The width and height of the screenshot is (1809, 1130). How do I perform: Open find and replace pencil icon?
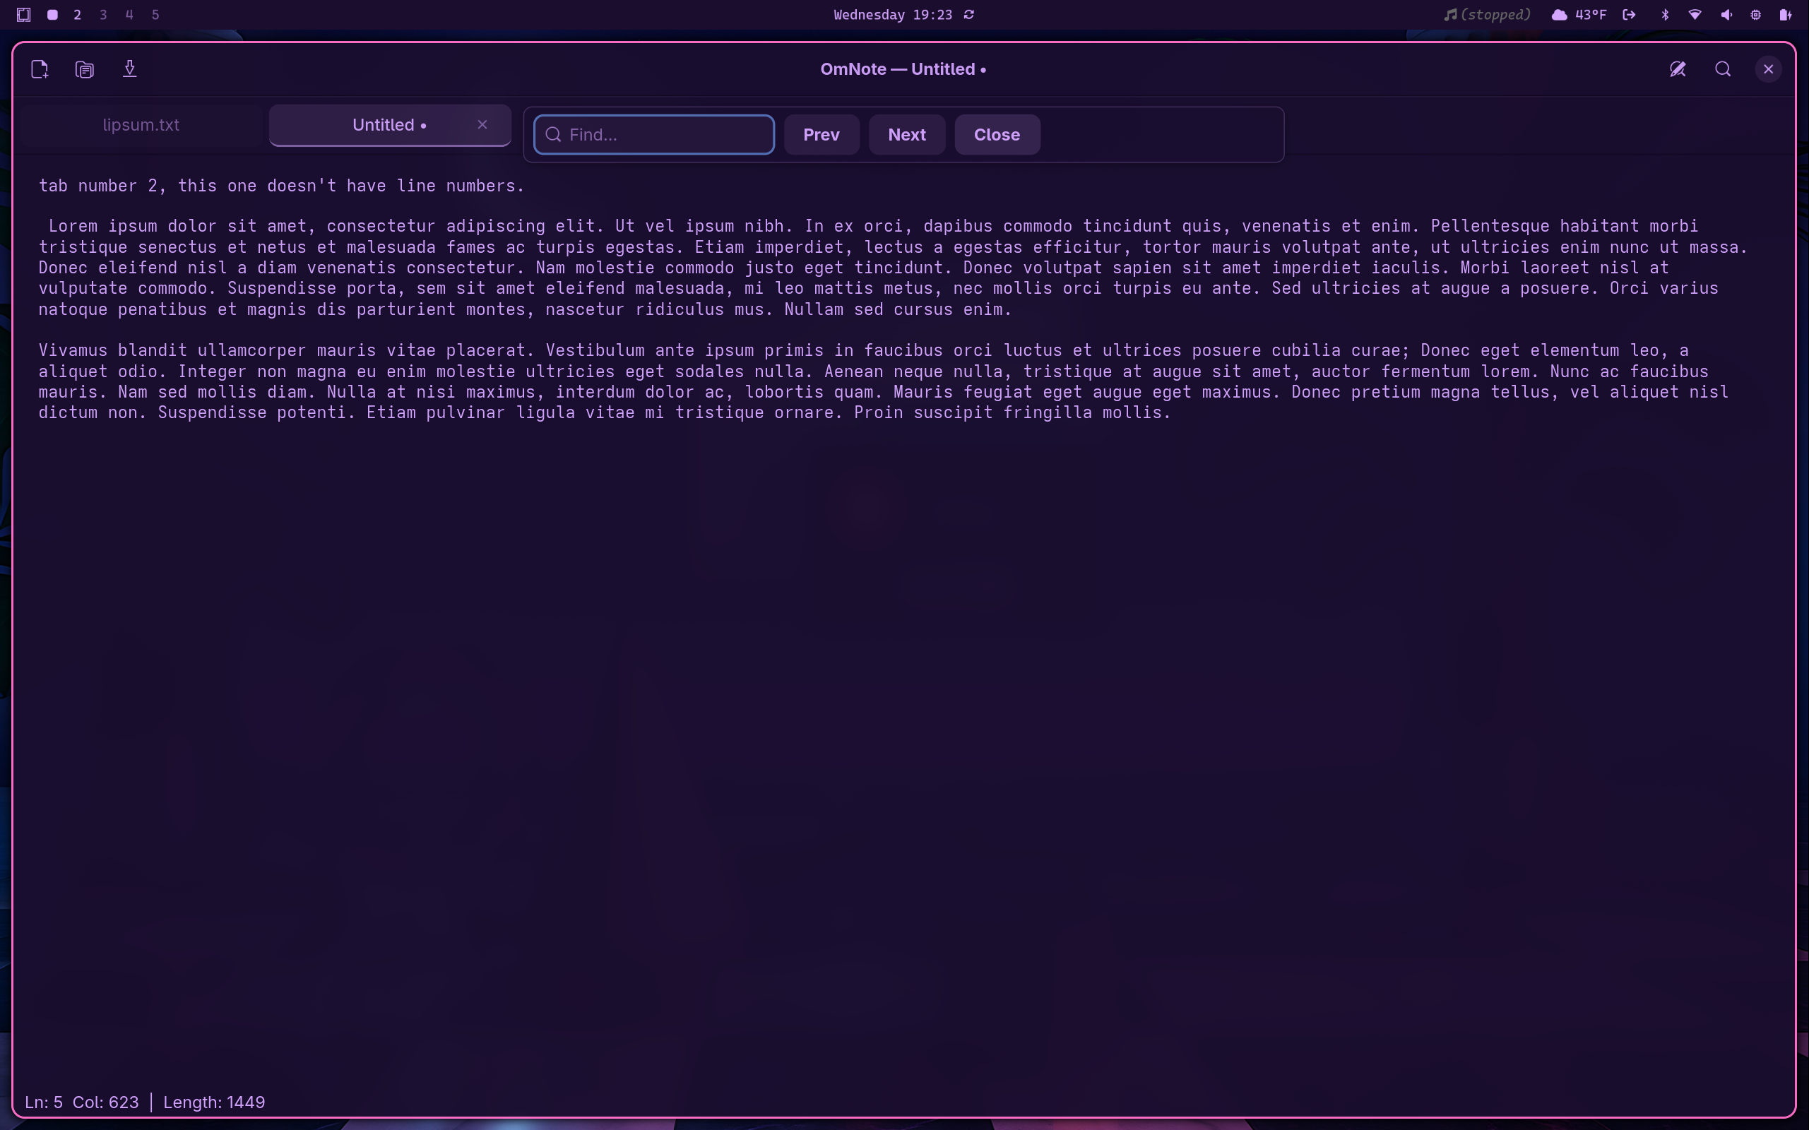1678,69
